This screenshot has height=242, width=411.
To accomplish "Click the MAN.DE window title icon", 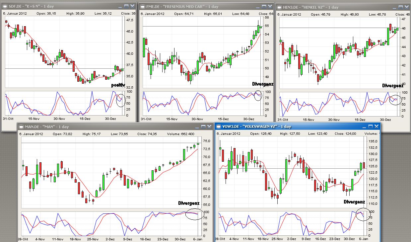I will click(22, 126).
